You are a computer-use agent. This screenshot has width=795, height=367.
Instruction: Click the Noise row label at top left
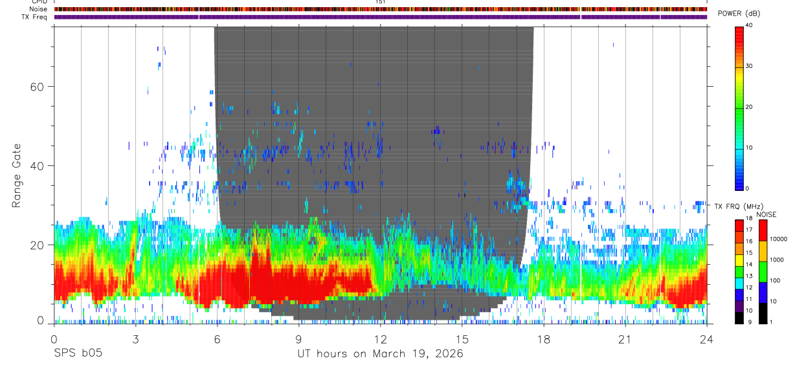coord(38,10)
